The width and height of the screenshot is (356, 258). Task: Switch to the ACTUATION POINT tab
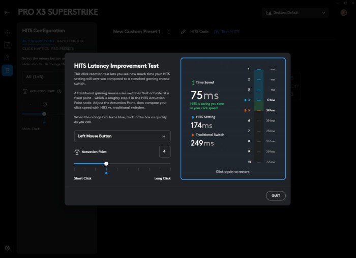point(38,41)
